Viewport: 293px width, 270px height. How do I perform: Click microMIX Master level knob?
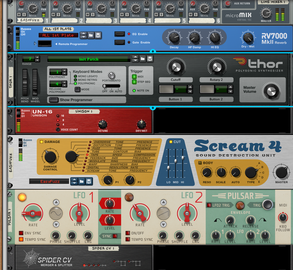[x=266, y=13]
